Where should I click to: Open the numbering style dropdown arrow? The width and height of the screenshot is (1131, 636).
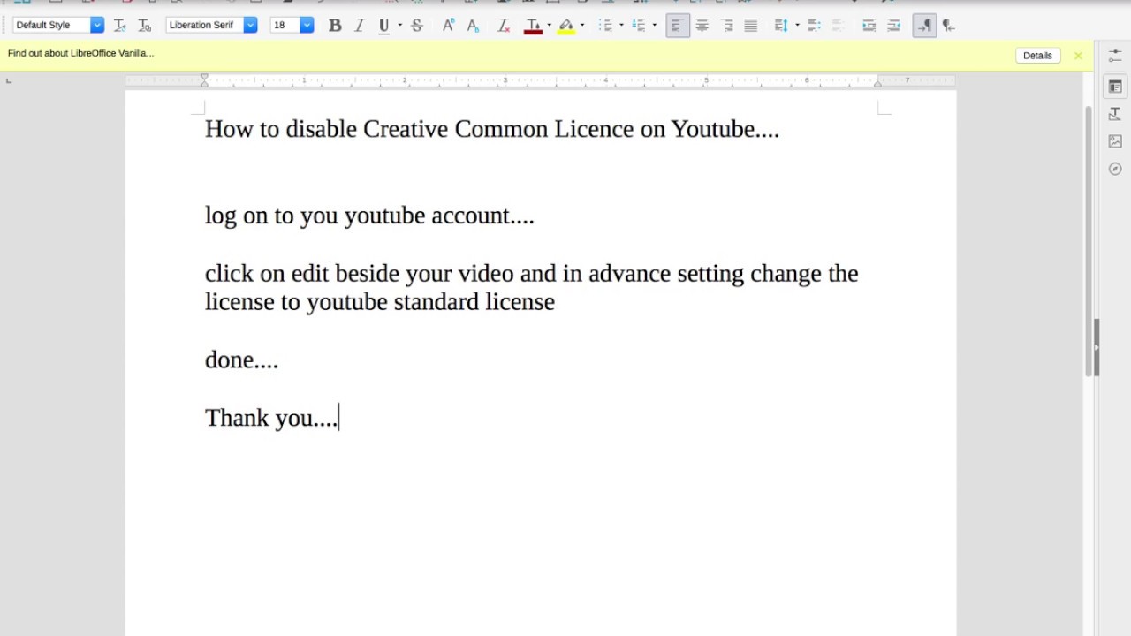tap(654, 26)
